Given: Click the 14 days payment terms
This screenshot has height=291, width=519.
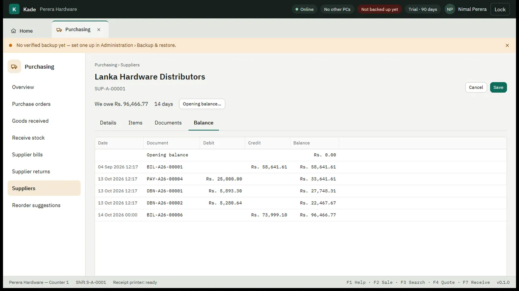Looking at the screenshot, I should [163, 104].
